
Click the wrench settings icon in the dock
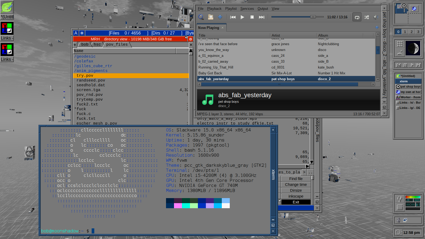click(399, 199)
